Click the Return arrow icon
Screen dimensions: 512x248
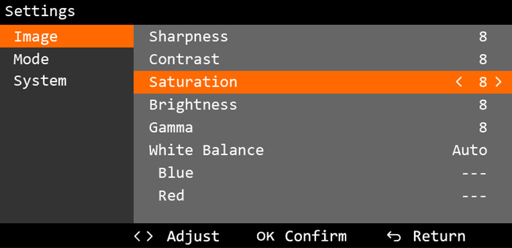coord(394,236)
